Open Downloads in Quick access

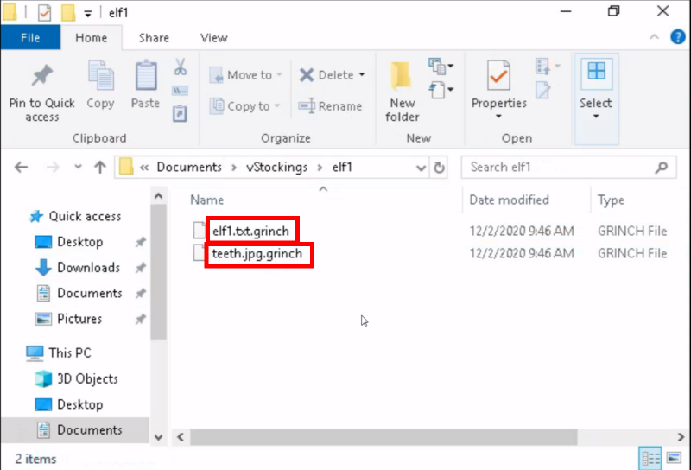(x=88, y=268)
